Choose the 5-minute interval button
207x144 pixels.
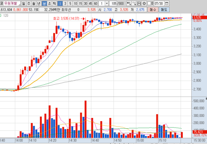pos(70,4)
